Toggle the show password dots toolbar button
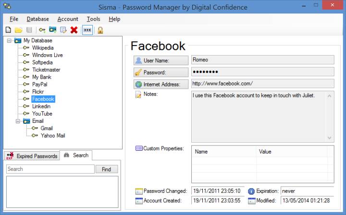The height and width of the screenshot is (215, 346). point(87,30)
